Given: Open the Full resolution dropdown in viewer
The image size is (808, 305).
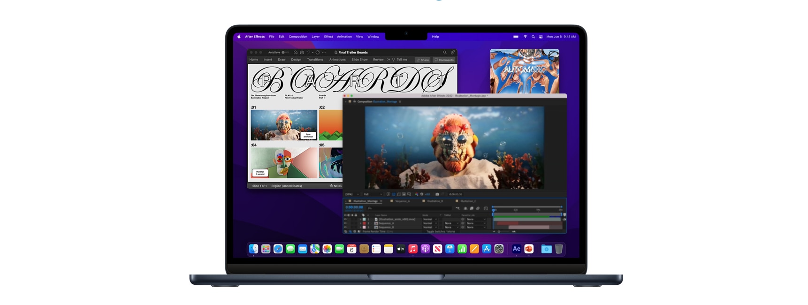Looking at the screenshot, I should [x=373, y=194].
